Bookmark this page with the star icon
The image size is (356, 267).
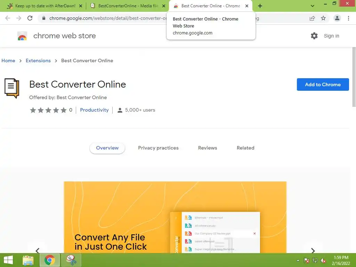point(323,18)
